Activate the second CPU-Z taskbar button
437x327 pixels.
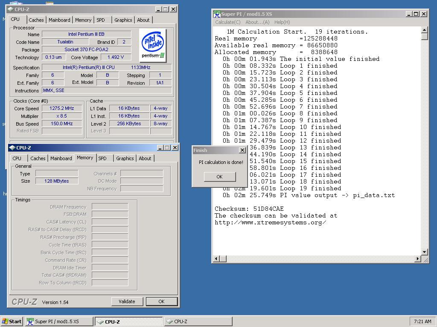(x=198, y=321)
